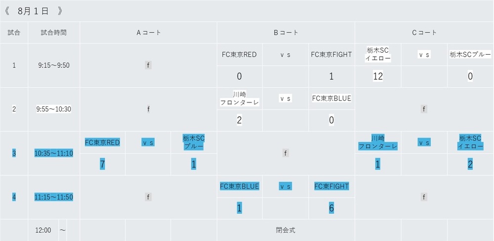494x241 pixels.
Task: Click the Bコート column header
Action: pyautogui.click(x=286, y=33)
